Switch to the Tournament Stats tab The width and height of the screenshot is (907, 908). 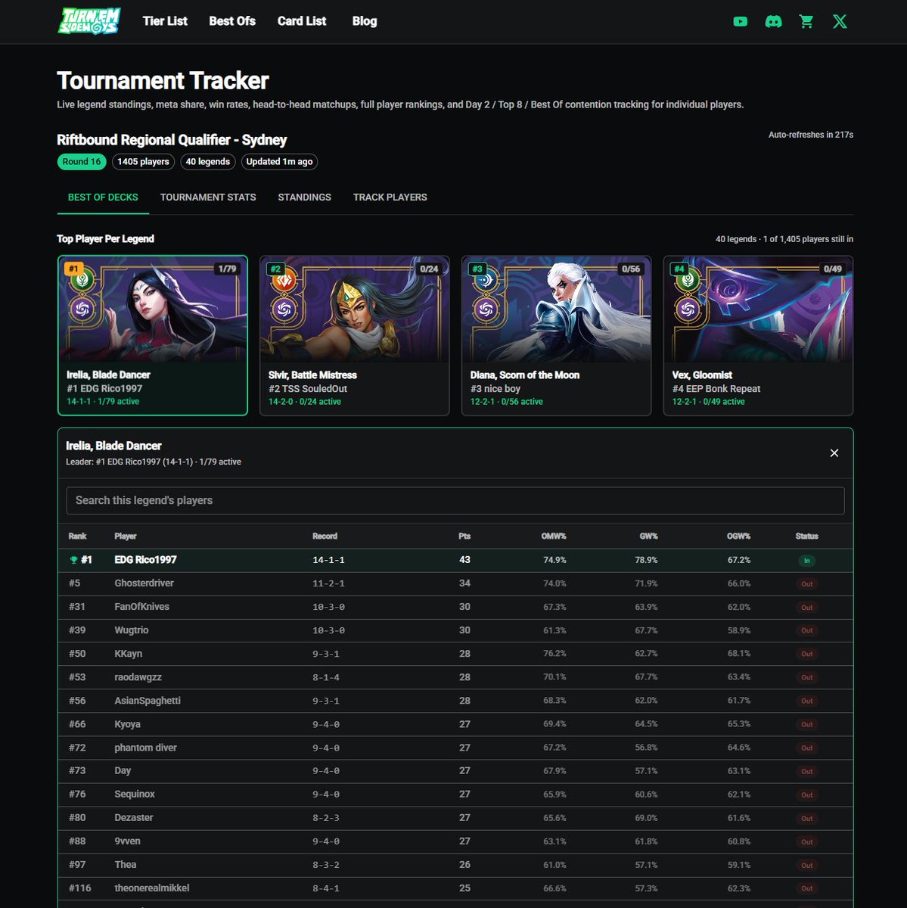point(208,197)
